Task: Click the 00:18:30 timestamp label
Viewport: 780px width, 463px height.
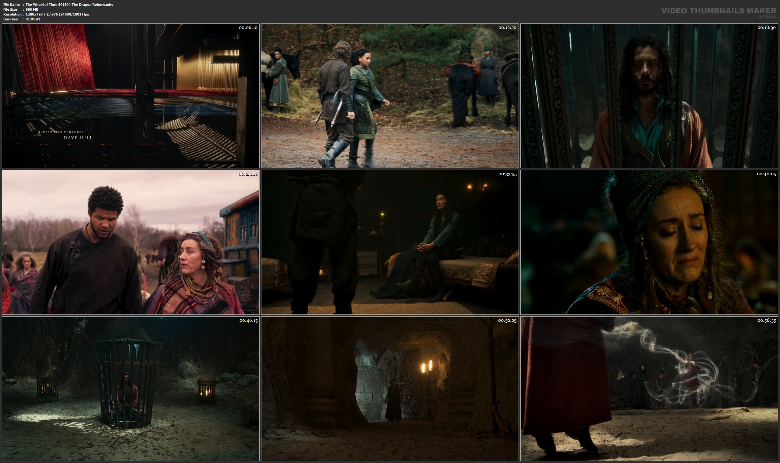Action: pos(767,27)
